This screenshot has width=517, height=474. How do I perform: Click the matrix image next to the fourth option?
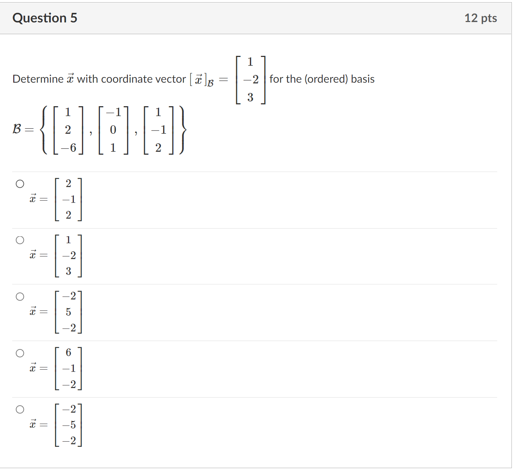[x=68, y=367]
